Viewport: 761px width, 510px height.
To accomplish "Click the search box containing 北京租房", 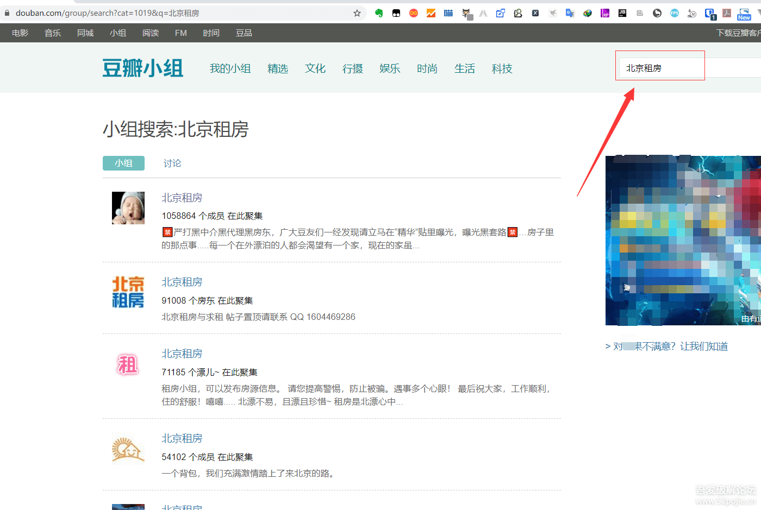I will (690, 68).
